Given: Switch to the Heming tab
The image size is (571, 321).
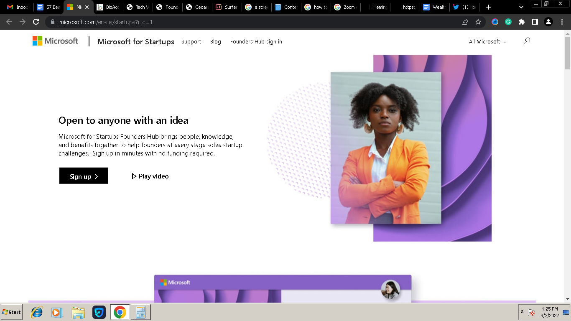Looking at the screenshot, I should [x=375, y=7].
